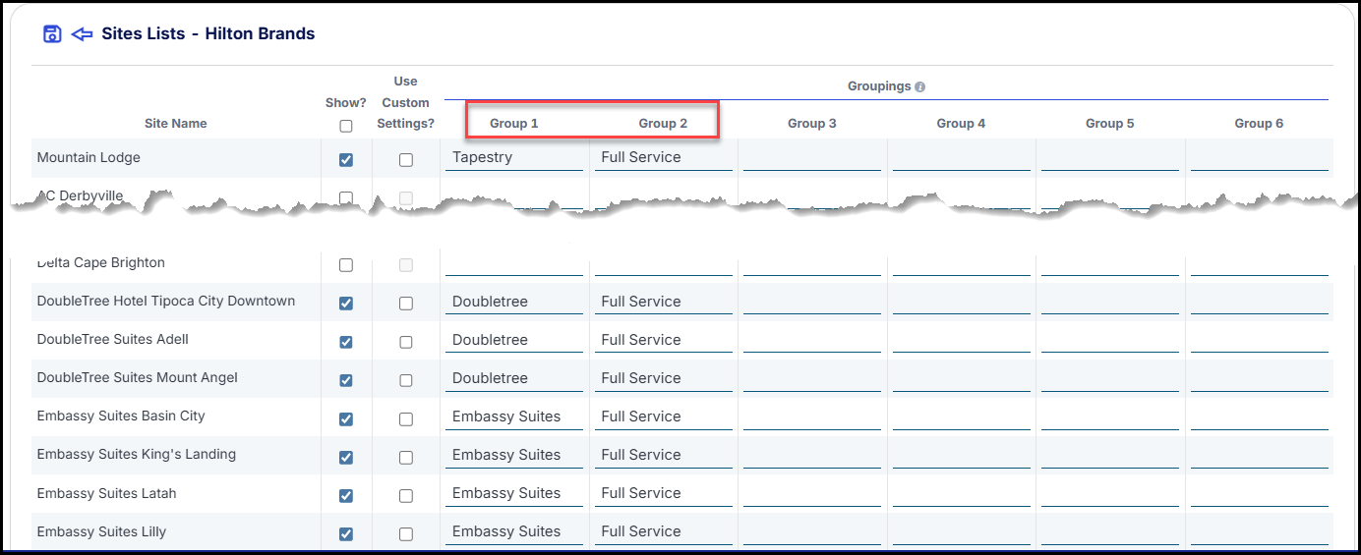
Task: Click the Group 3 column header
Action: pos(812,124)
